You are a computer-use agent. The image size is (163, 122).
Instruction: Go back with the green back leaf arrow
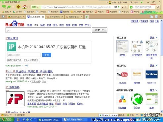(4, 7)
